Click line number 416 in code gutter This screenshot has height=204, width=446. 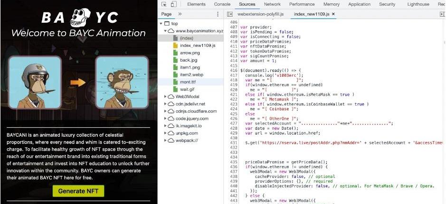tap(234, 70)
